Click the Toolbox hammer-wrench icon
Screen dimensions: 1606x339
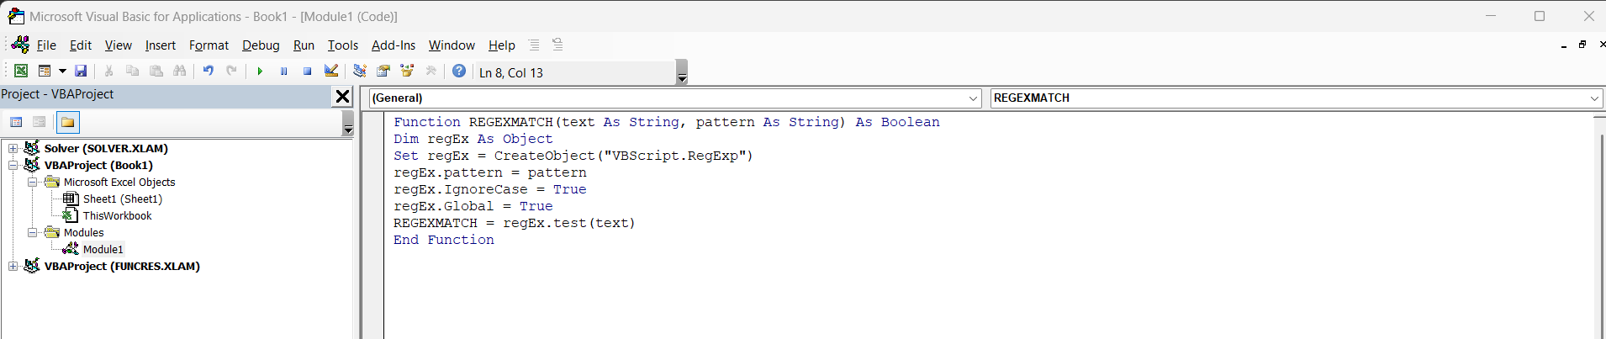tap(431, 72)
